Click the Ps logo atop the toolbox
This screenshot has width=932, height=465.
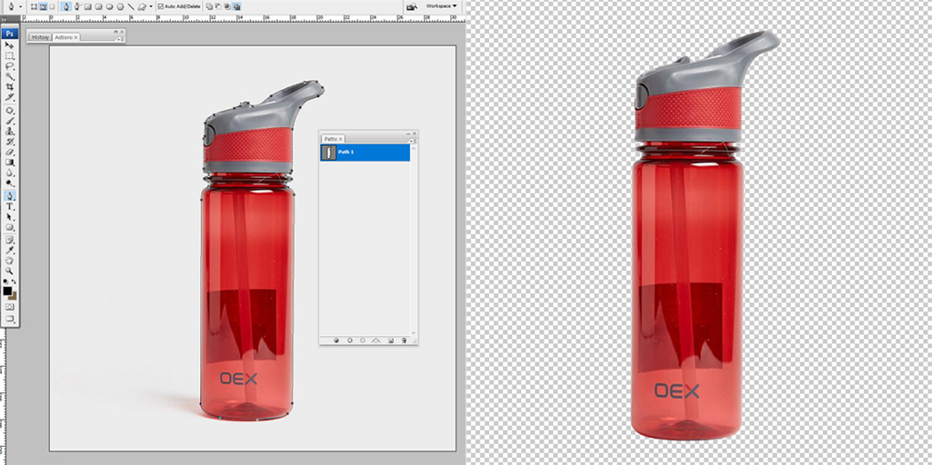pos(9,34)
